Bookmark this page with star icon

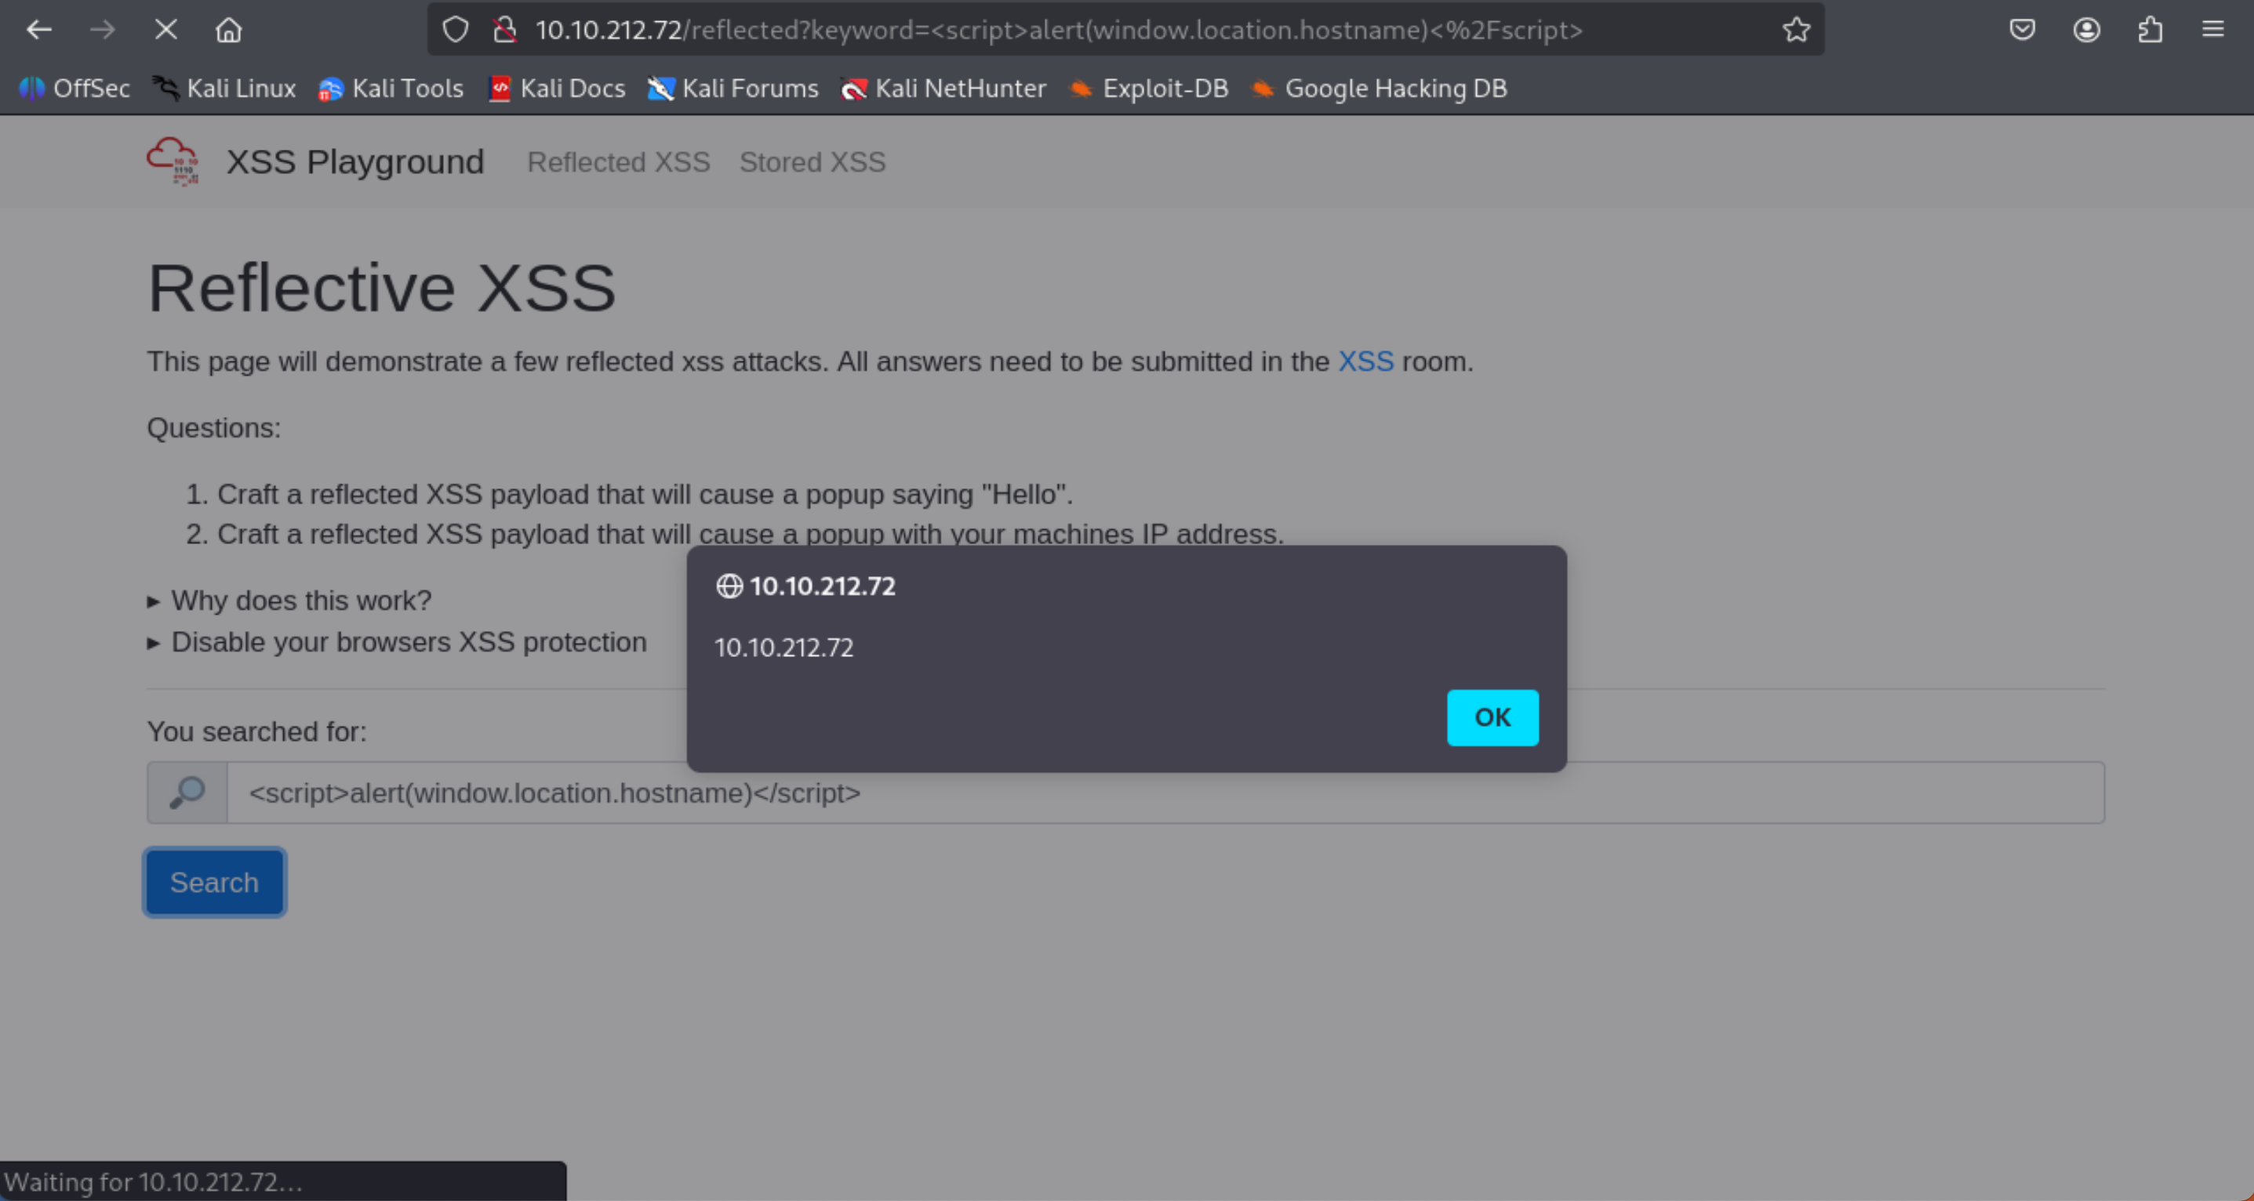(1795, 30)
